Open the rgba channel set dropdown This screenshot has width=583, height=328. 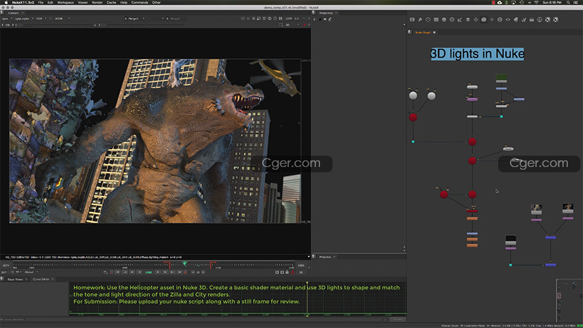[x=7, y=19]
